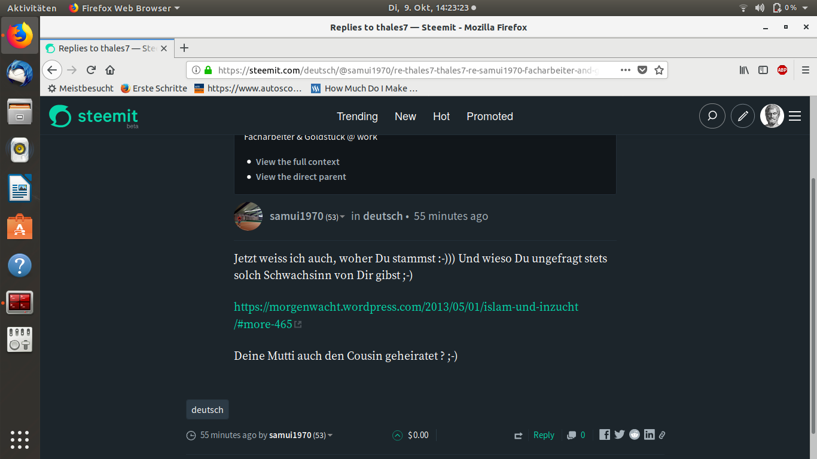Go to Promoted posts

point(490,117)
